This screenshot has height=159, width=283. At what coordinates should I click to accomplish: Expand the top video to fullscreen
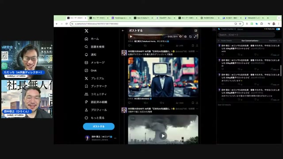195,37
